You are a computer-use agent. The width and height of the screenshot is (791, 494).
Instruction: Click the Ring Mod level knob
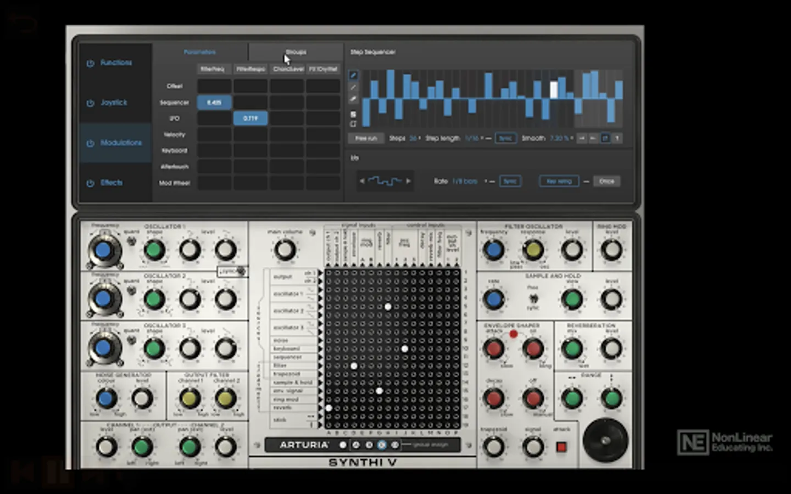(x=611, y=250)
